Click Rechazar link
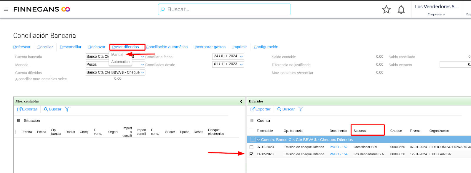 click(97, 47)
